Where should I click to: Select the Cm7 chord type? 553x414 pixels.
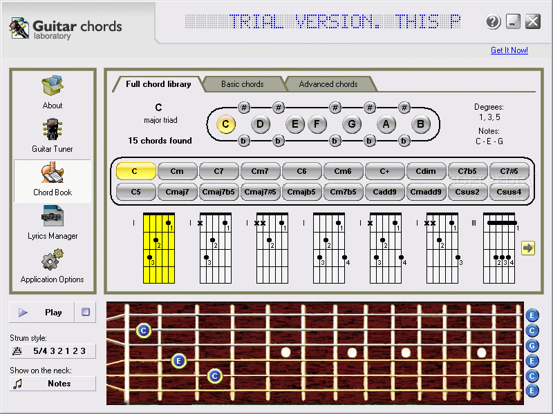point(260,171)
